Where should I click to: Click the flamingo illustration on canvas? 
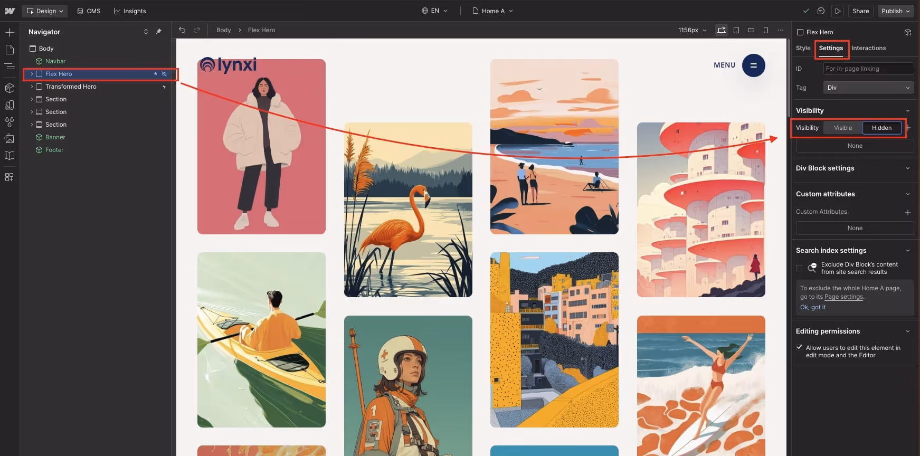[x=408, y=210]
